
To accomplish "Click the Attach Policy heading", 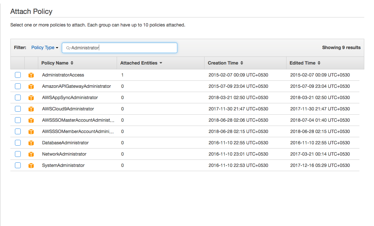I will point(31,11).
